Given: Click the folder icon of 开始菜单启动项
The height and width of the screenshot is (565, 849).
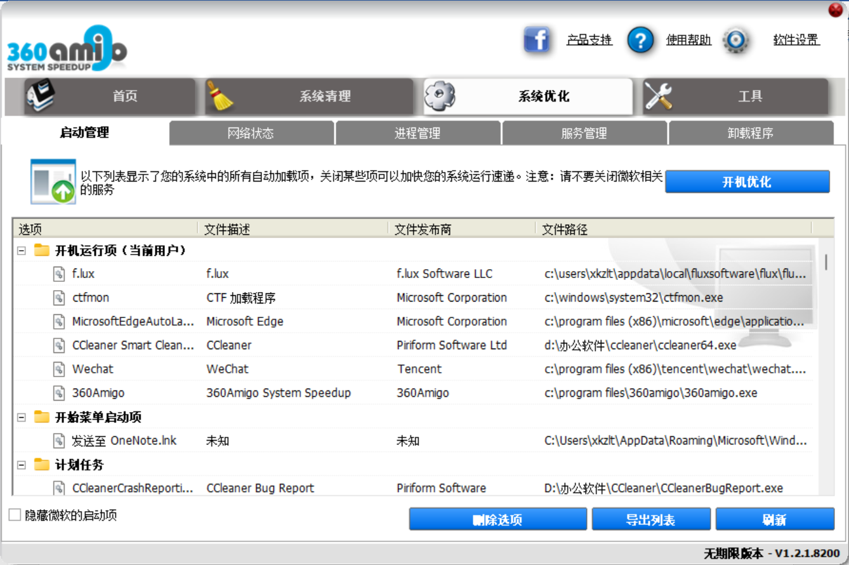Looking at the screenshot, I should coord(42,417).
